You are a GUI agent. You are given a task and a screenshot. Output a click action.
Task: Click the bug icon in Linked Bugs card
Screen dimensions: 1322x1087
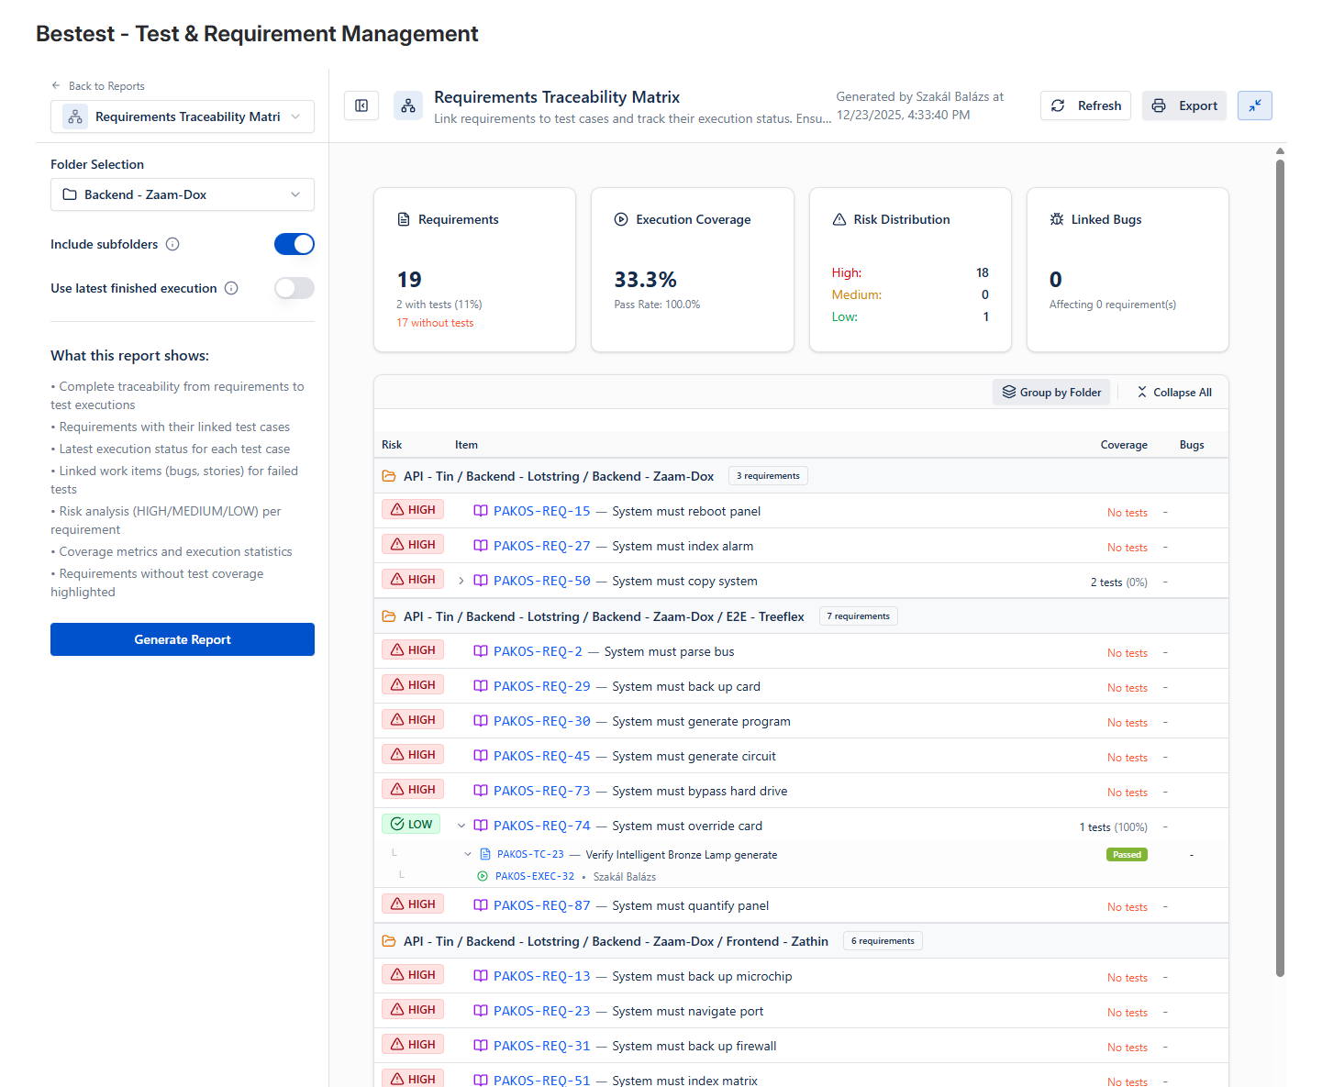(1055, 218)
